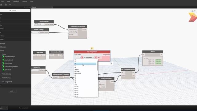Select Tabloid in the paper size list

coord(85,69)
